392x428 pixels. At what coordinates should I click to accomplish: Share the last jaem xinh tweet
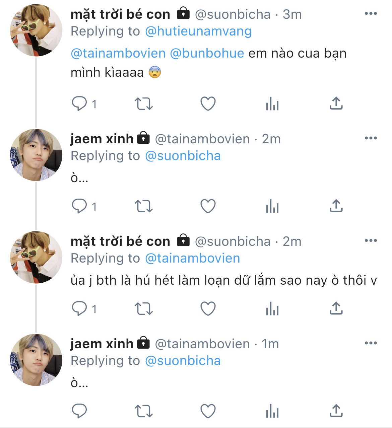(x=336, y=411)
